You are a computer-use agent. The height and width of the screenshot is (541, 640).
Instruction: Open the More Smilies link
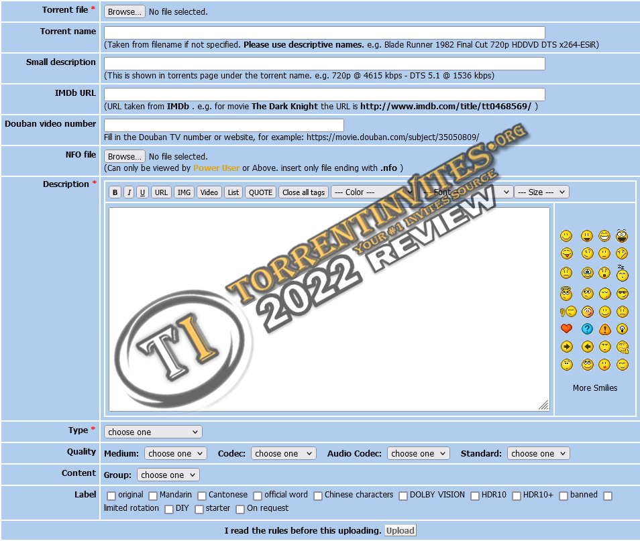(x=594, y=388)
